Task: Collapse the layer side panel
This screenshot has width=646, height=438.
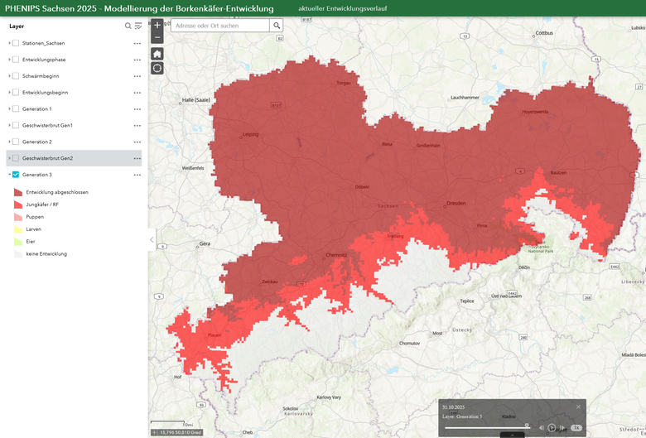Action: click(152, 239)
